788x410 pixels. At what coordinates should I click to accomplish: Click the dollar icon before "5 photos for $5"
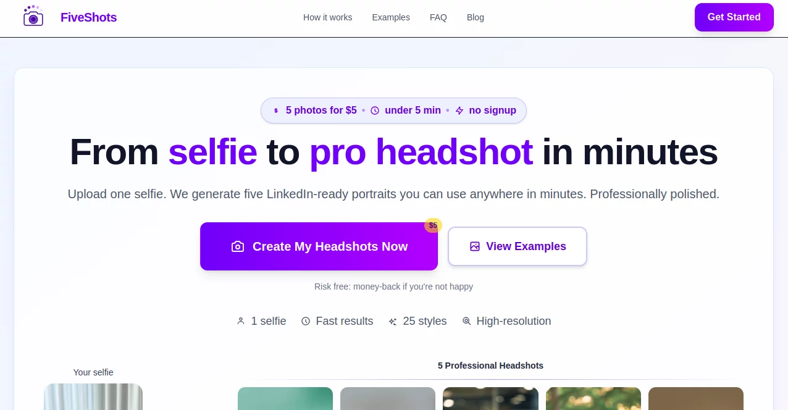(x=276, y=111)
